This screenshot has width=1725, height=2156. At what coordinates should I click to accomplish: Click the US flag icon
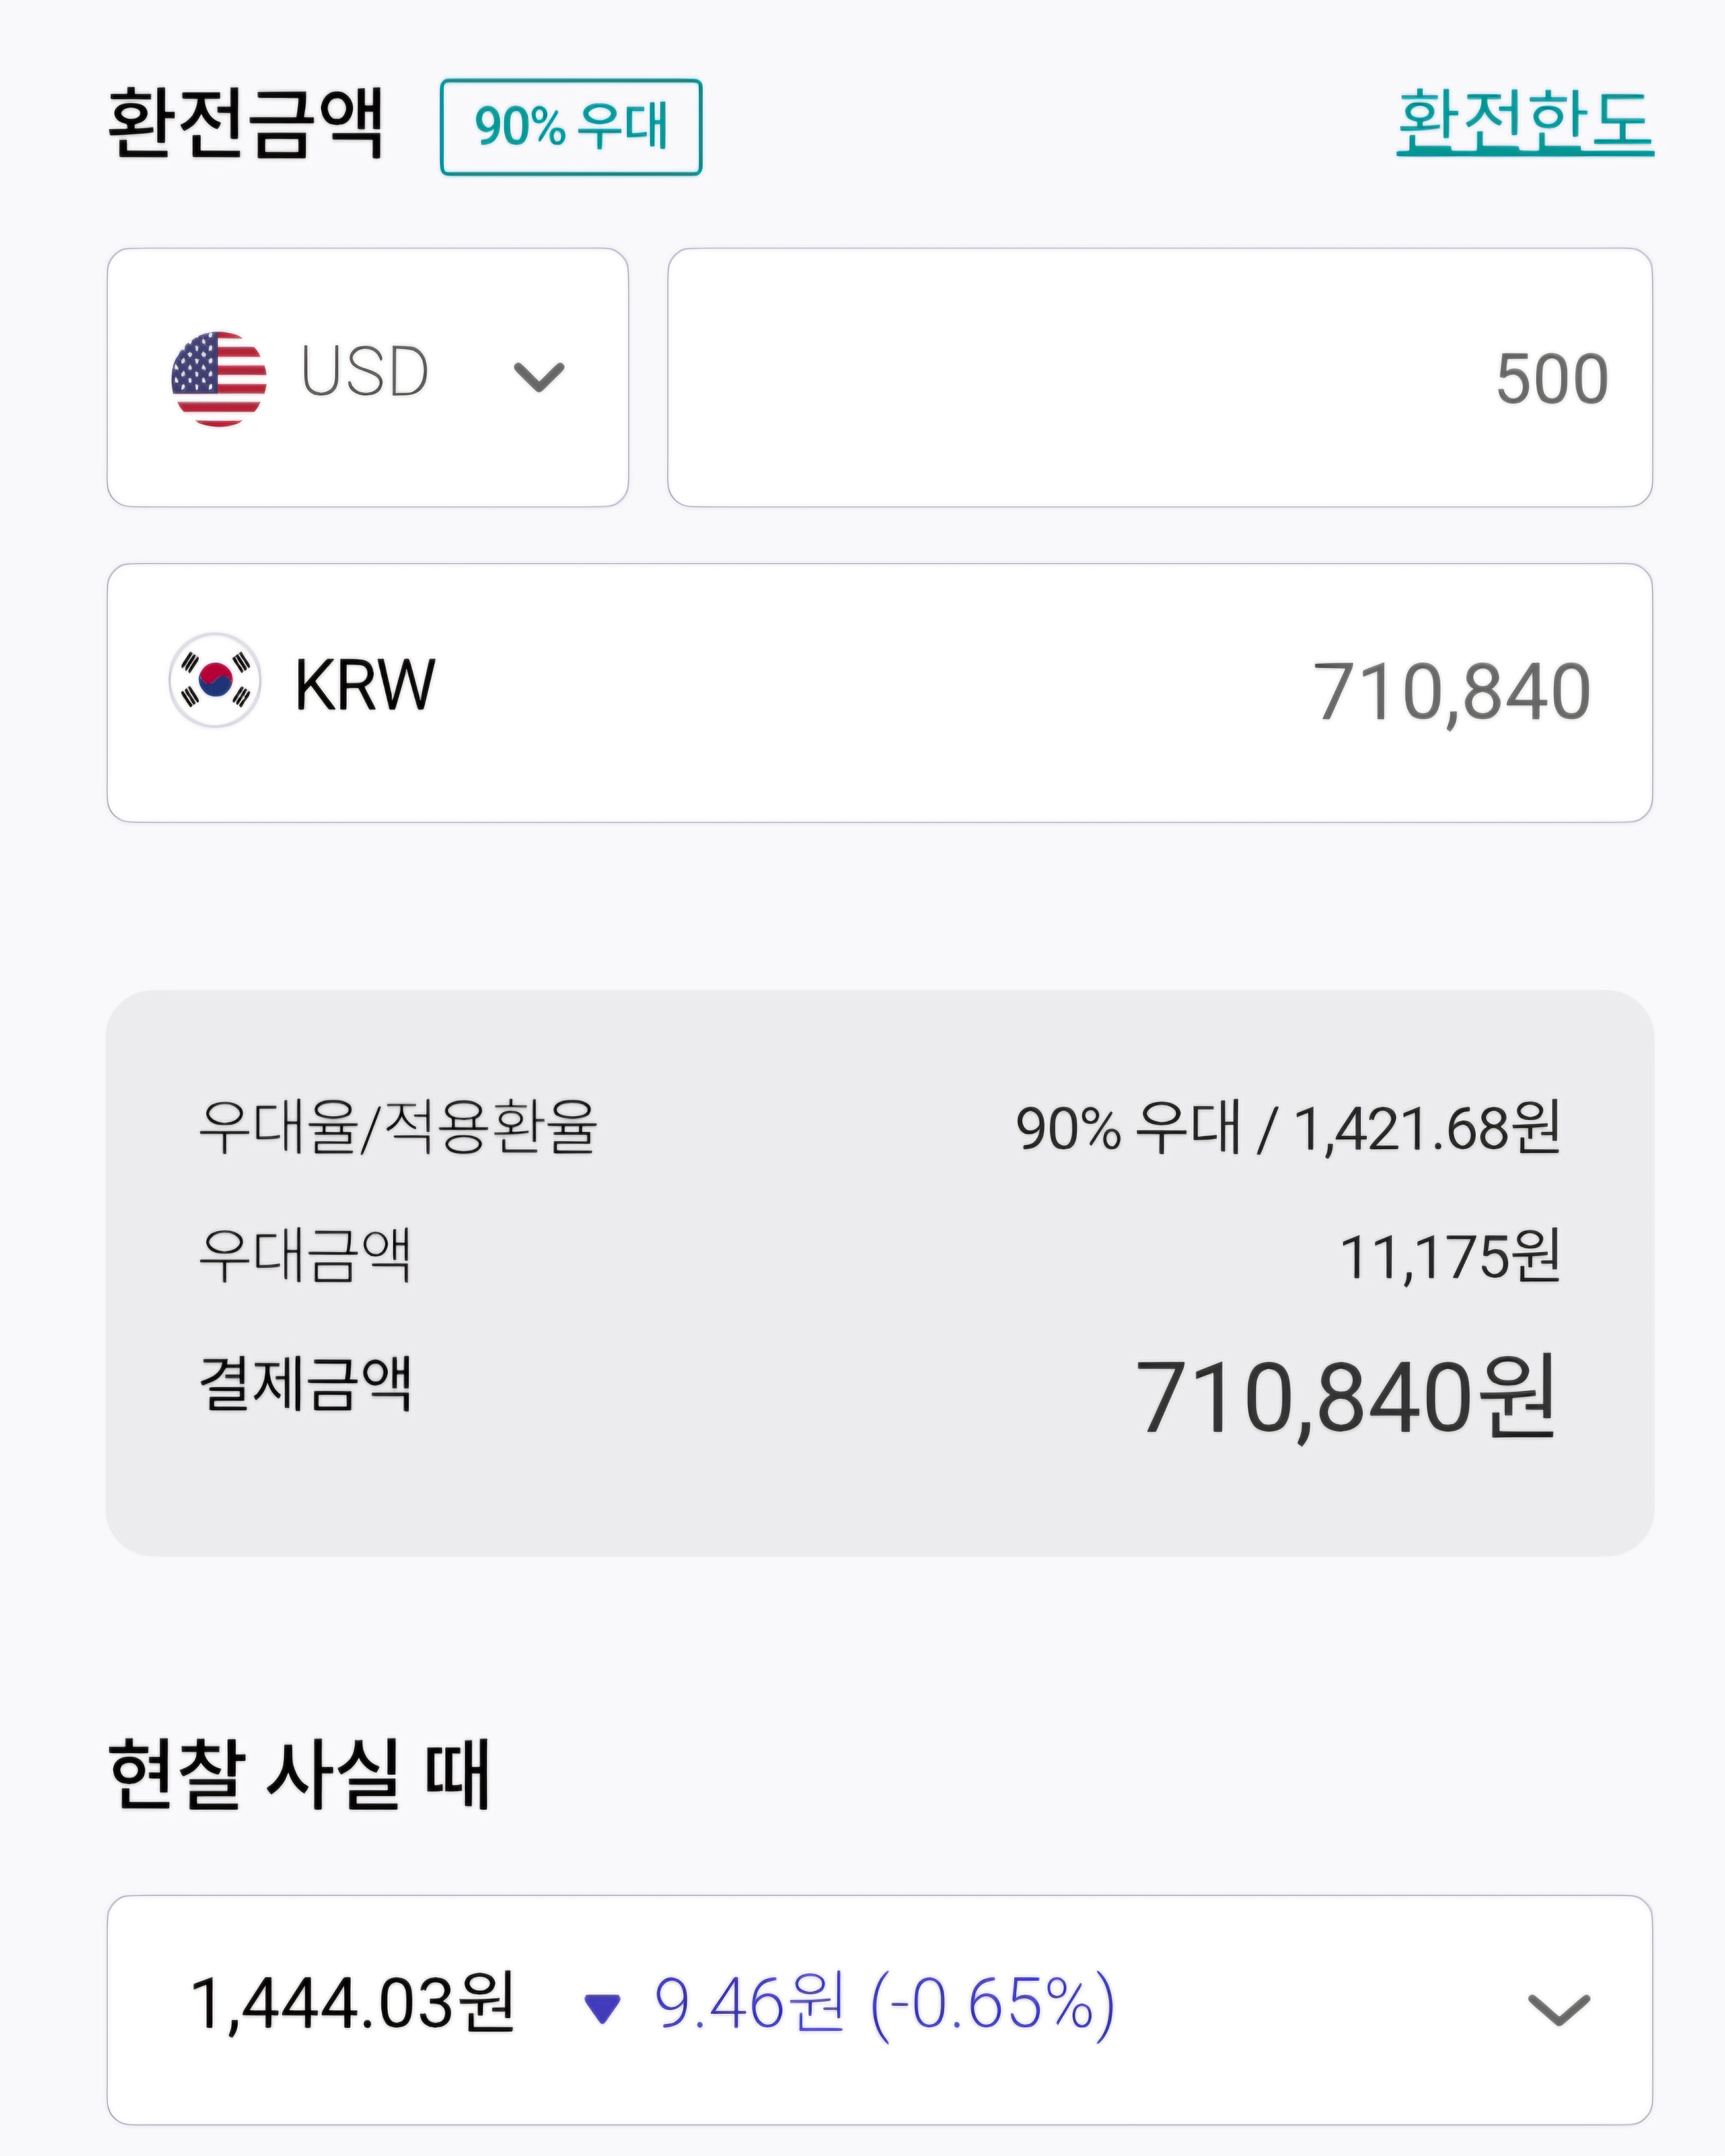point(219,379)
